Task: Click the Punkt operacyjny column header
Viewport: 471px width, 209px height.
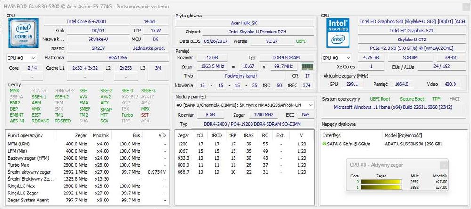Action: tap(25, 135)
